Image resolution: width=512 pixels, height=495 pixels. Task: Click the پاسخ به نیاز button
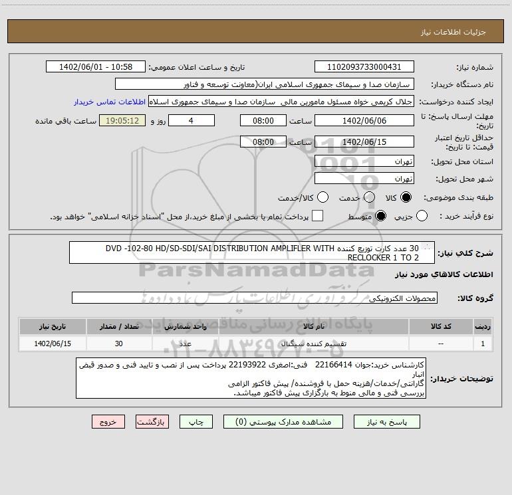(387, 422)
